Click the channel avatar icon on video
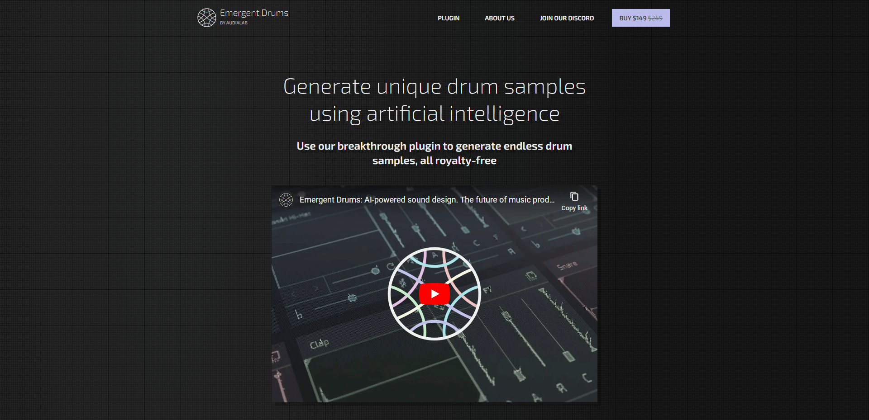This screenshot has height=420, width=869. (286, 200)
